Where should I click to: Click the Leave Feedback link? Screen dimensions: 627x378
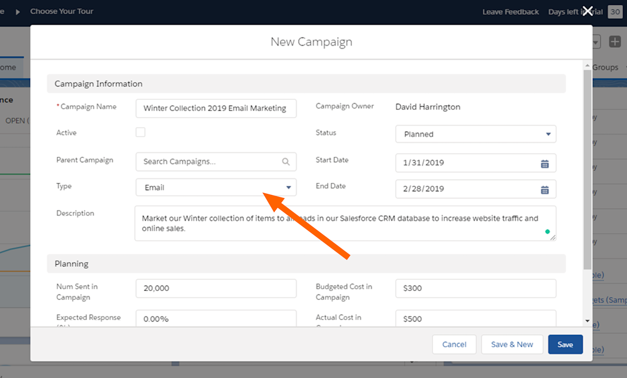click(x=511, y=12)
